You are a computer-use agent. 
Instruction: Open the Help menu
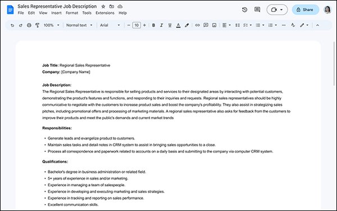[x=122, y=13]
